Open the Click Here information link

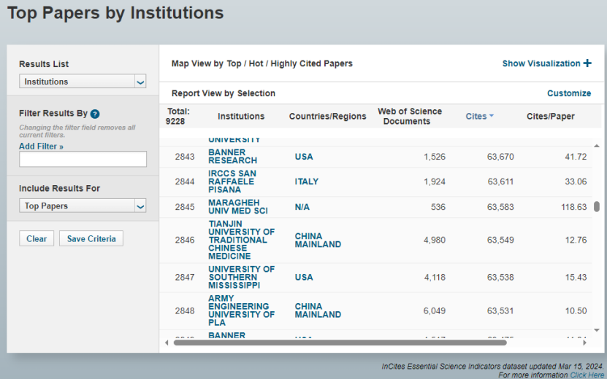pos(587,375)
